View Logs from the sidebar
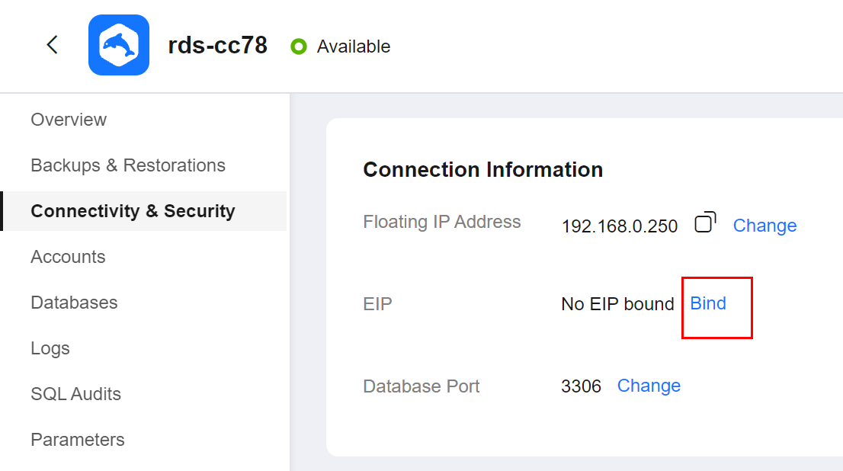This screenshot has height=471, width=843. [50, 348]
